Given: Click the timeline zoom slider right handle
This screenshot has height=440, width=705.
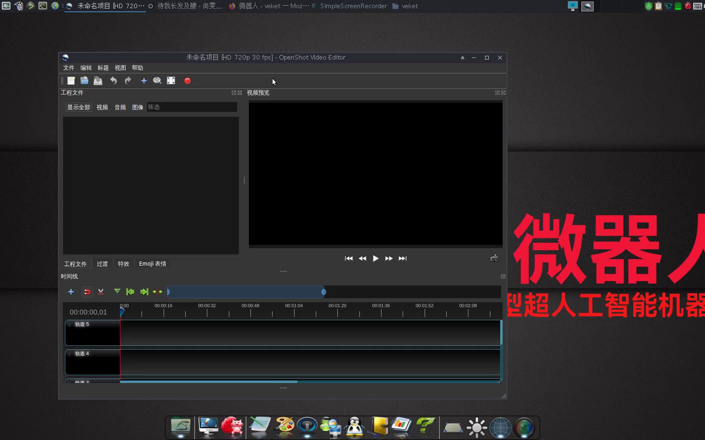Looking at the screenshot, I should click(324, 292).
